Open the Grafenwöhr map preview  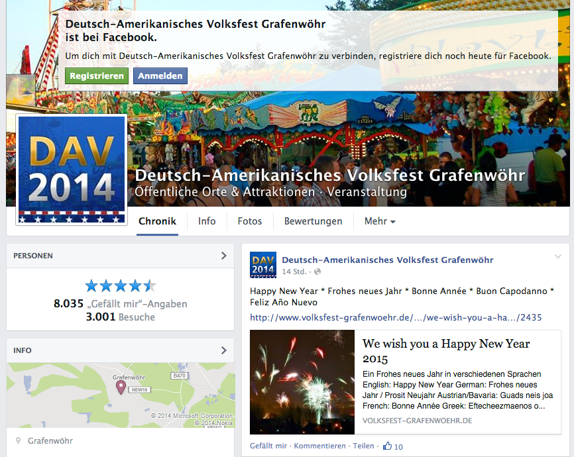[x=121, y=395]
